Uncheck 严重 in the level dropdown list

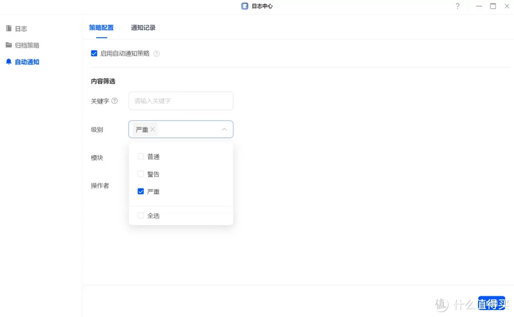coord(140,191)
